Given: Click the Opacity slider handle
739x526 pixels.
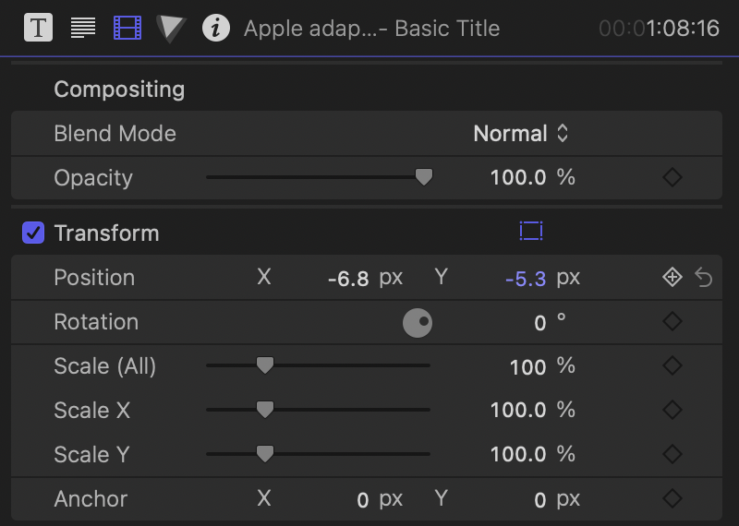Looking at the screenshot, I should pos(424,177).
